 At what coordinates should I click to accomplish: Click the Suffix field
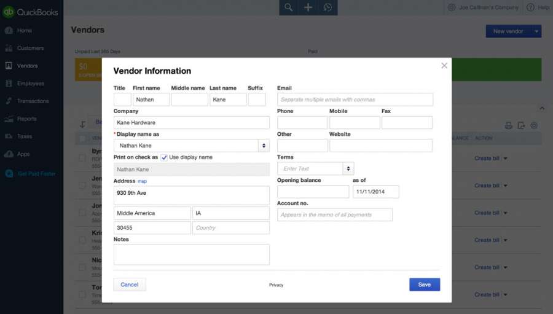(257, 100)
